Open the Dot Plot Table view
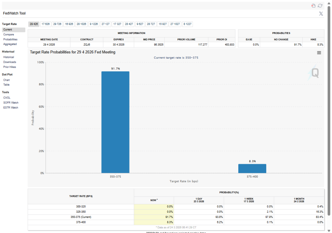 tap(6, 85)
